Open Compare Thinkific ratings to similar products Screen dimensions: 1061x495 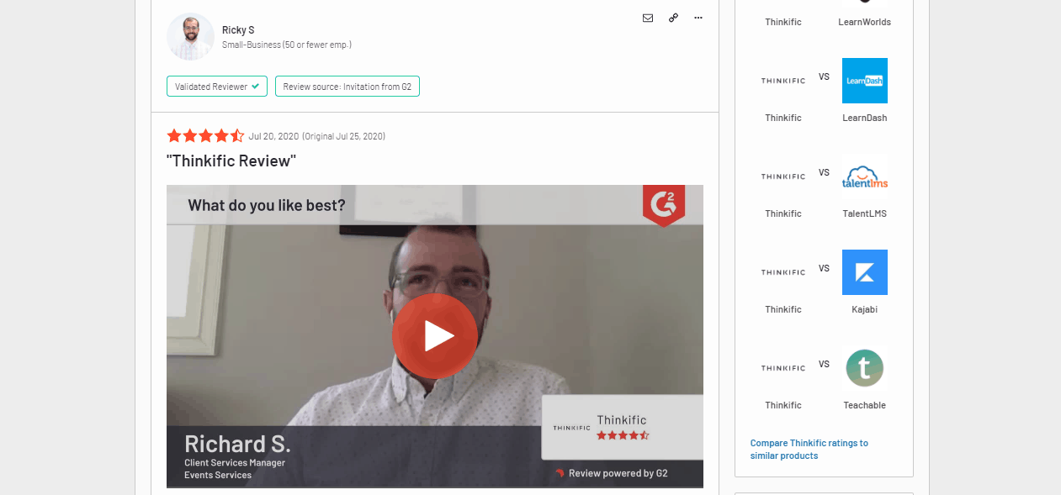point(809,450)
